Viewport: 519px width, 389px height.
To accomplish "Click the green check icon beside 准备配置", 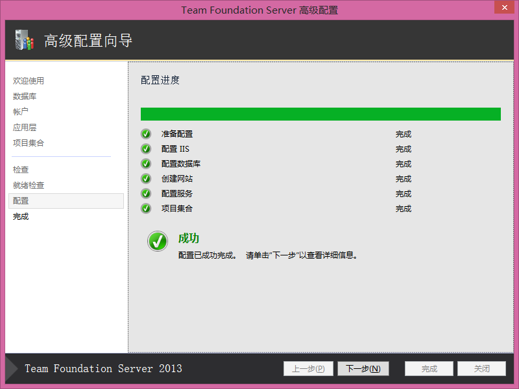I will (145, 134).
